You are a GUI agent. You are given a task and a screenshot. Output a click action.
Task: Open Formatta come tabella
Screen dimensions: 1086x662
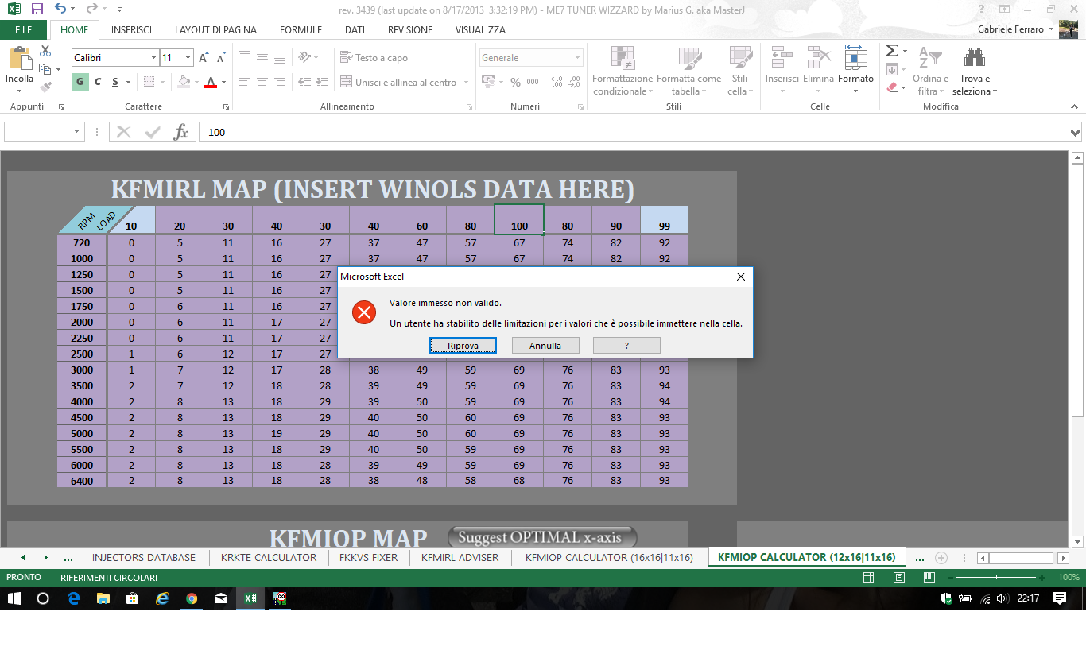pos(688,71)
